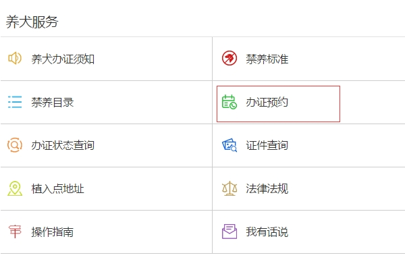This screenshot has height=270, width=405.
Task: Click the green calendar 办证预约 icon
Action: point(230,102)
